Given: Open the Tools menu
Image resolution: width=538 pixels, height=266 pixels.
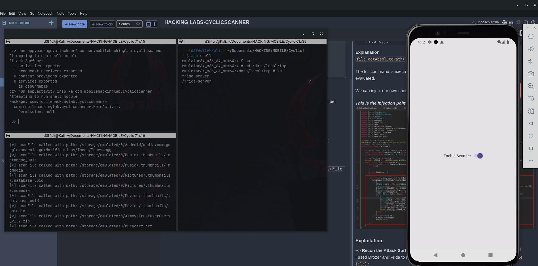Looking at the screenshot, I should 72,13.
